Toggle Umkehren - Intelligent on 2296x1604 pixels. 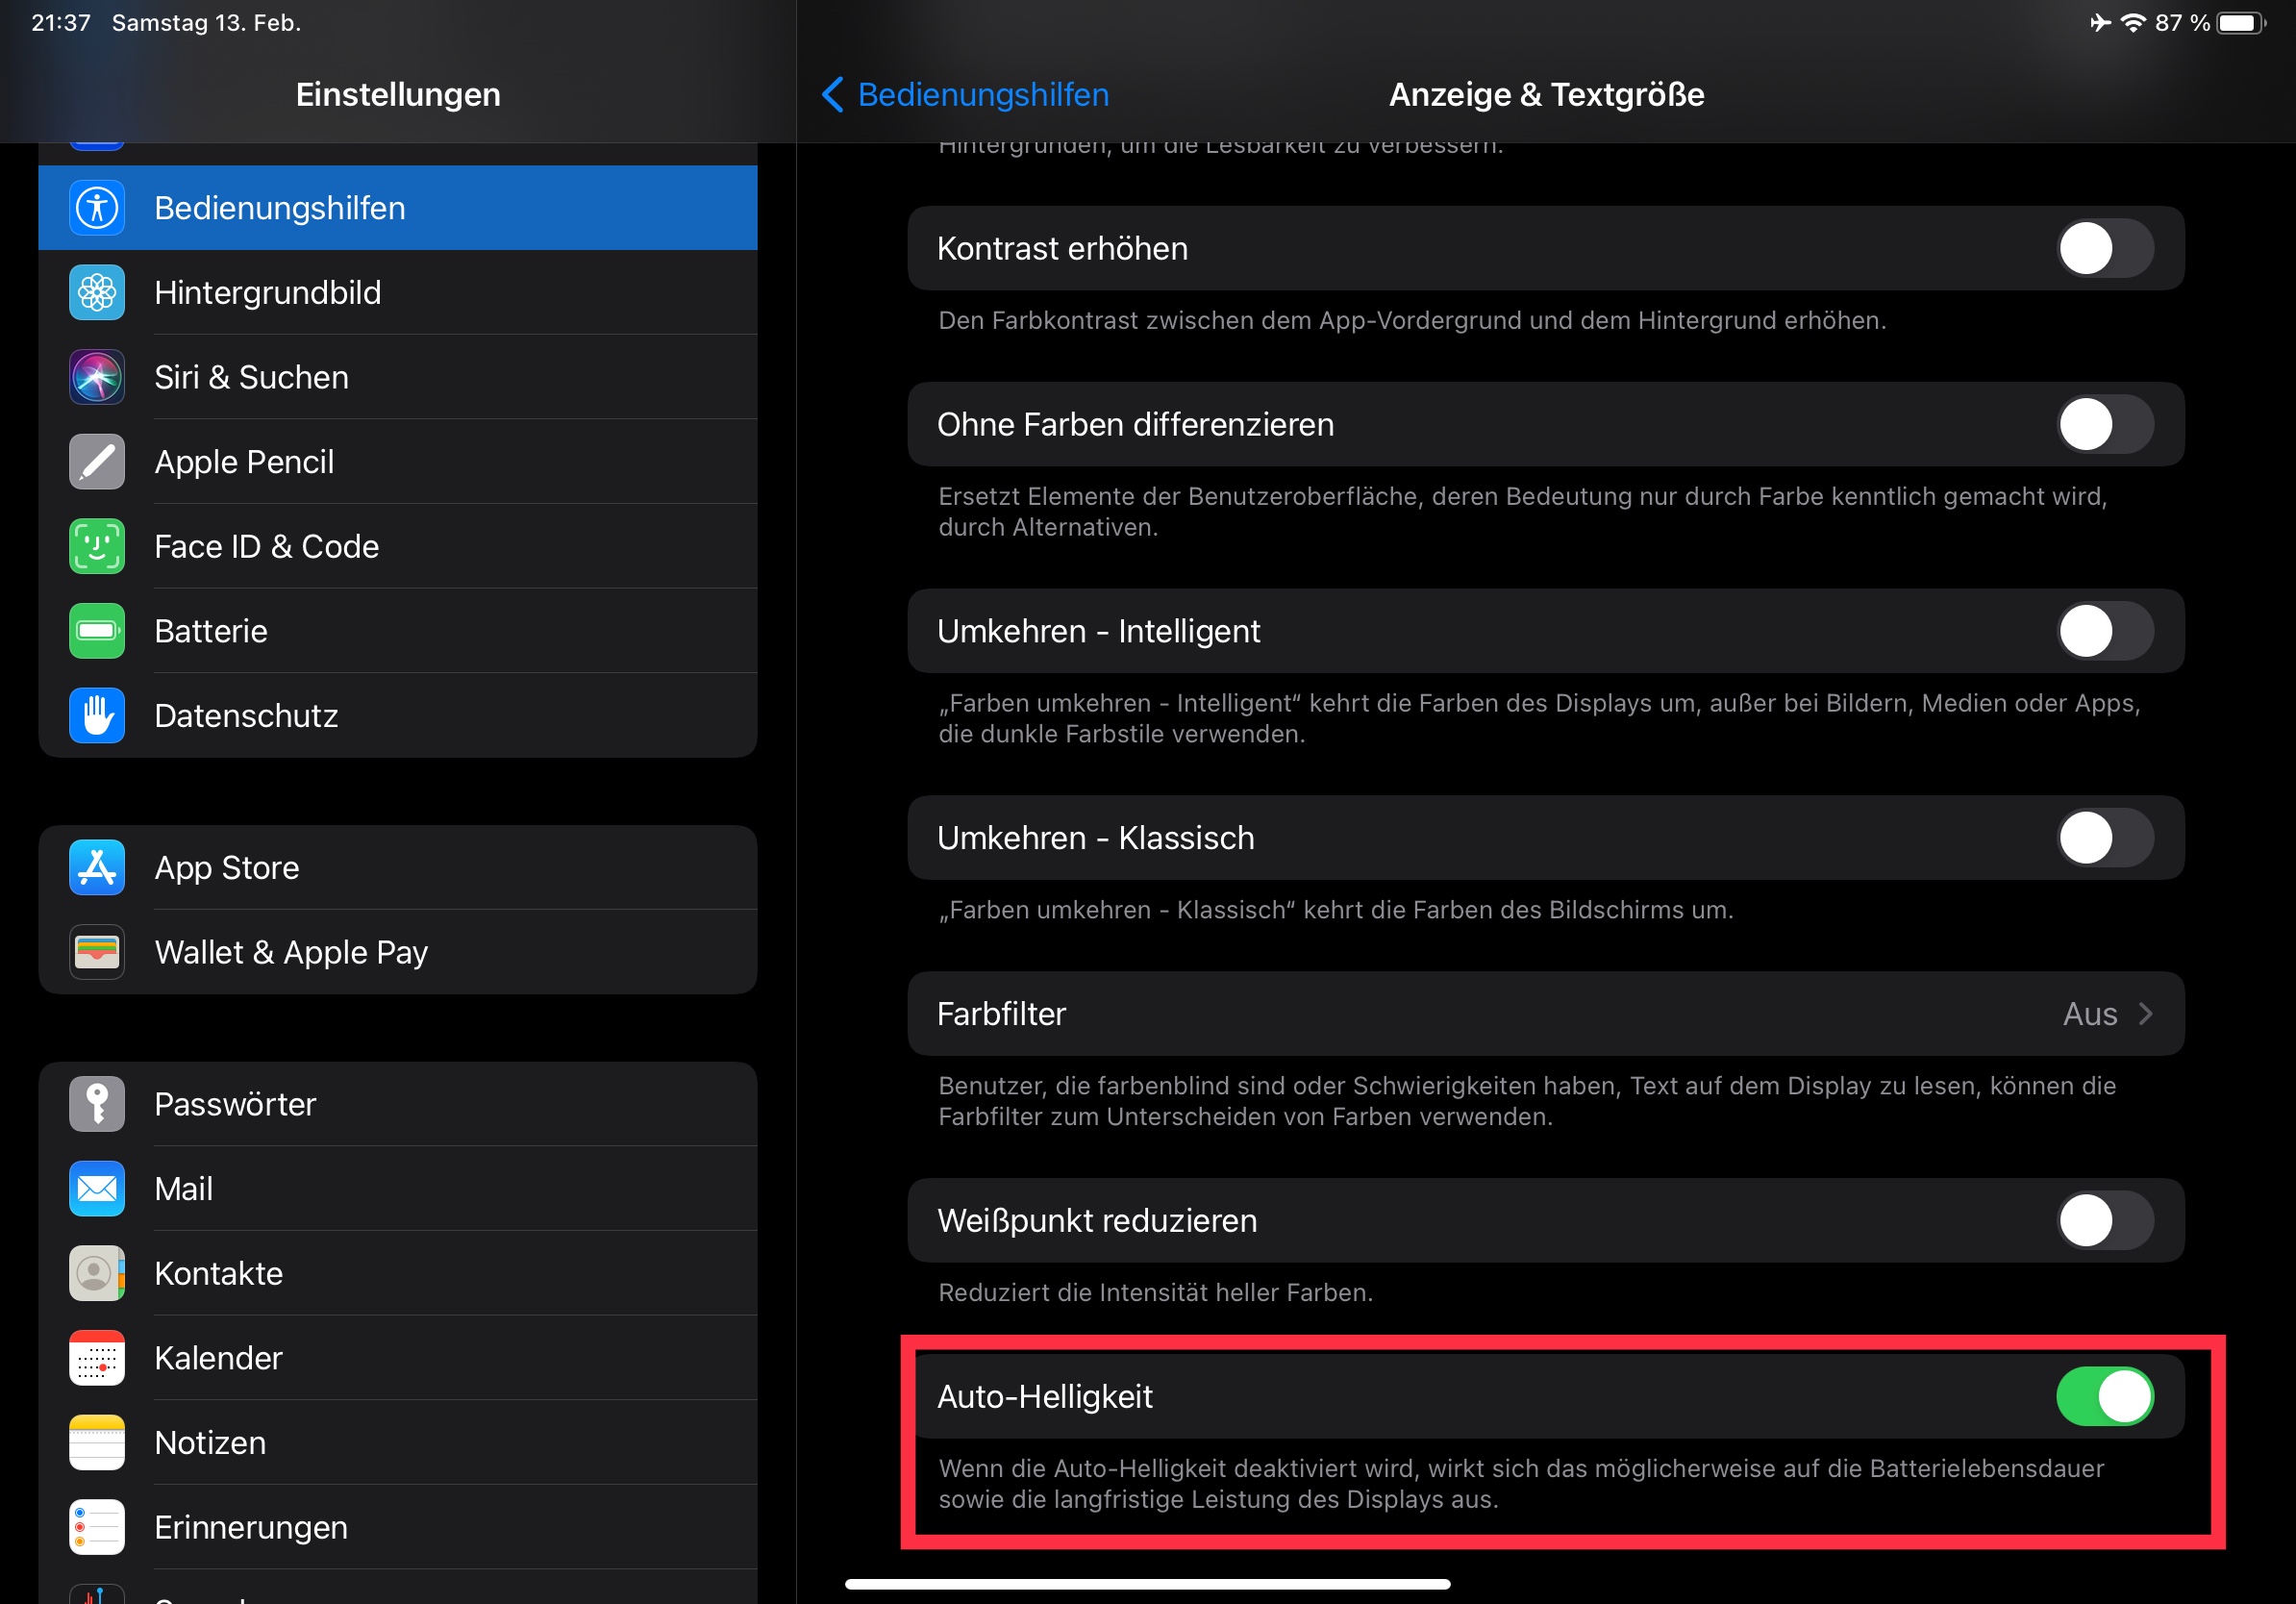2104,631
